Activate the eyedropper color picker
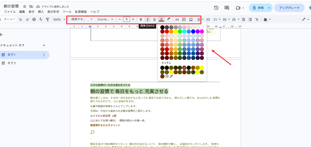311x147 pixels. tap(171, 76)
